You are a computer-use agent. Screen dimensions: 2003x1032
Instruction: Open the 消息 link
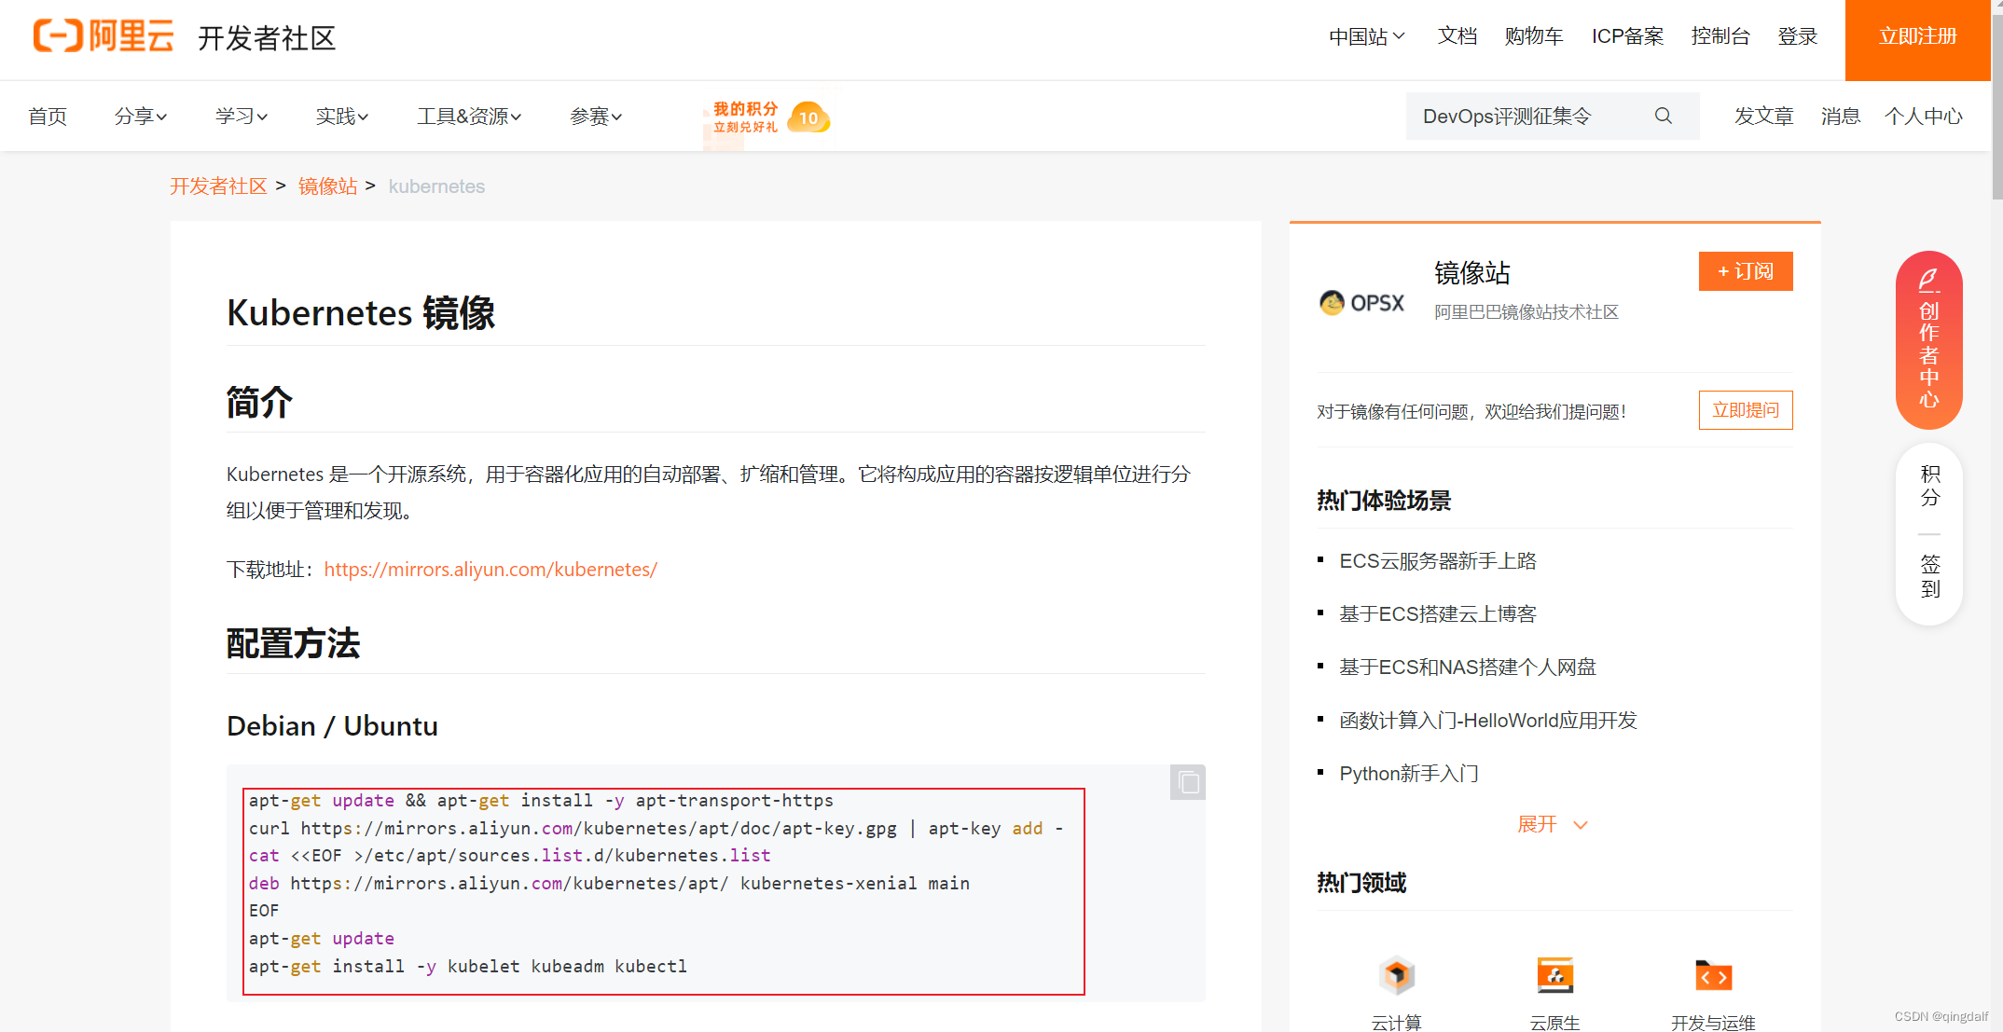pyautogui.click(x=1841, y=117)
